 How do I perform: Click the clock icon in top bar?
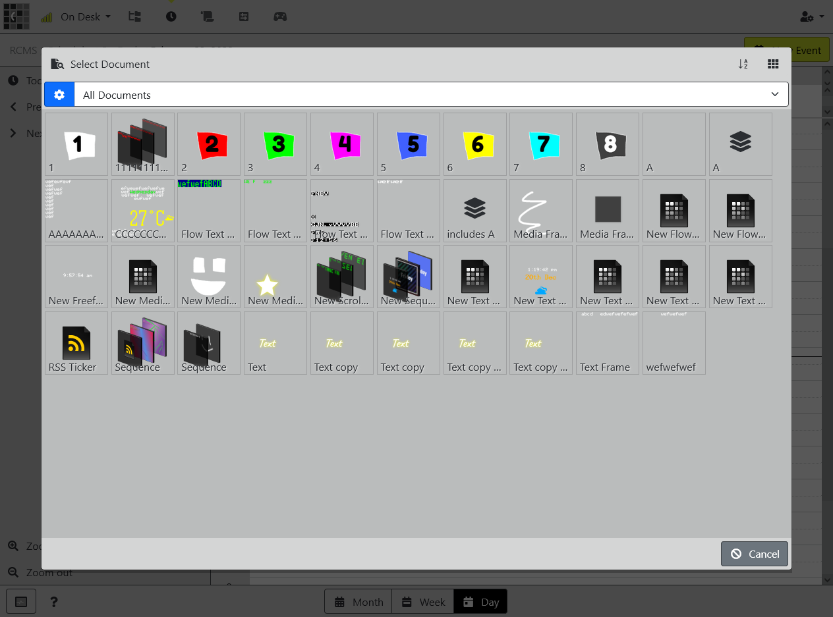(x=171, y=16)
